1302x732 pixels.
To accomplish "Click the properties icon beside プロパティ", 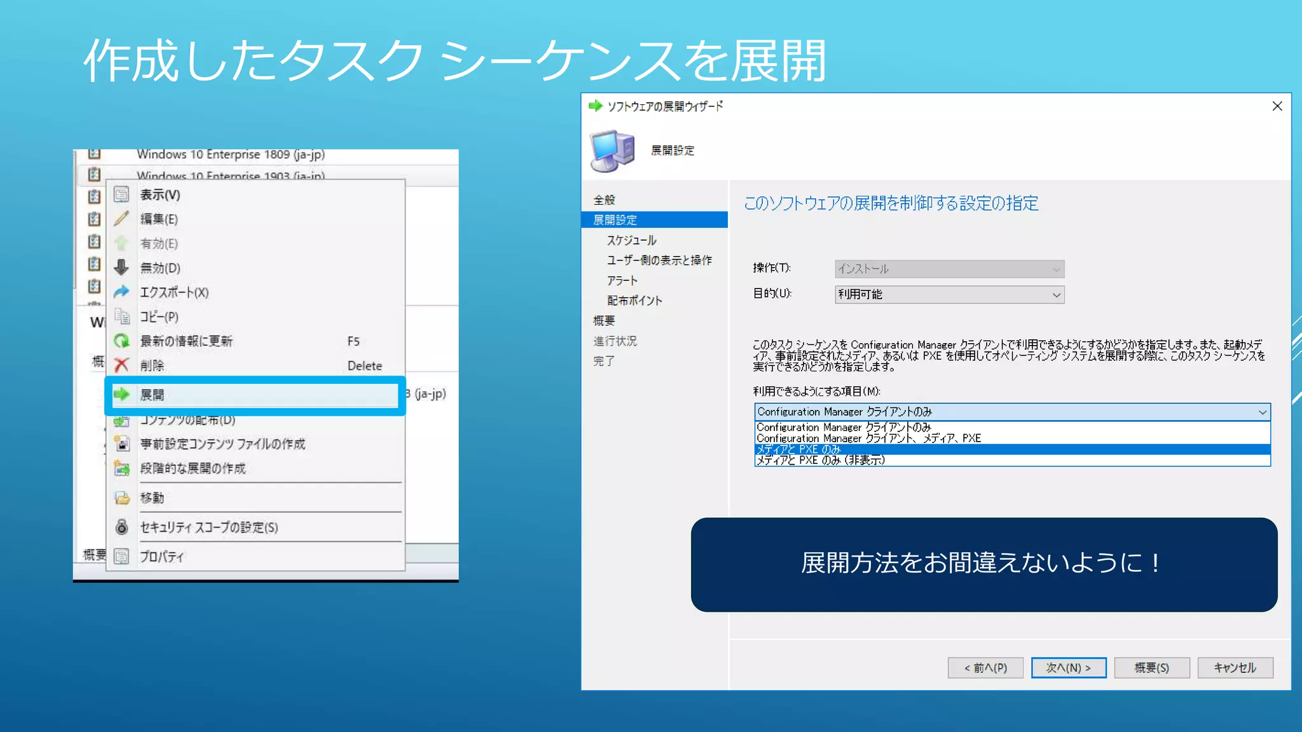I will pos(121,557).
